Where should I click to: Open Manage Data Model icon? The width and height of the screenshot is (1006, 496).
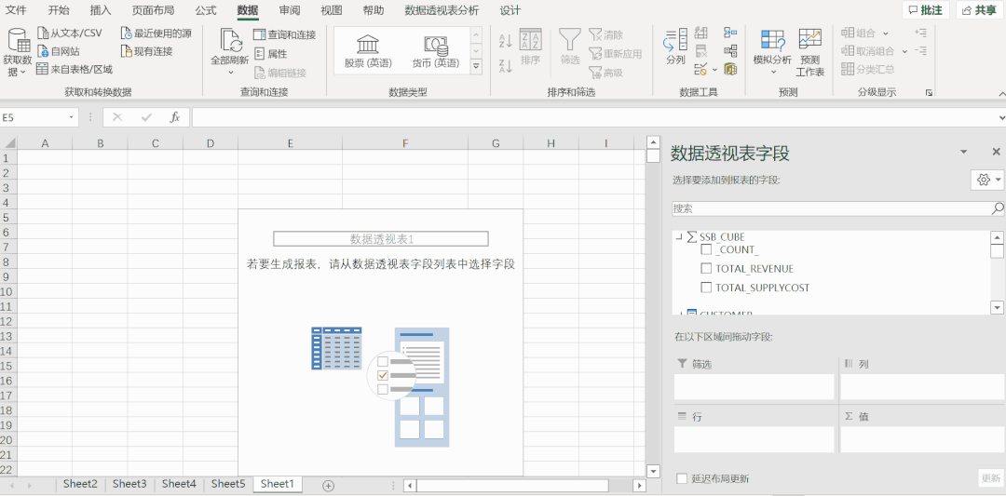(x=730, y=69)
